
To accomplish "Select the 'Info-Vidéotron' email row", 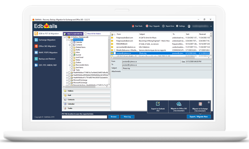I will tap(160, 47).
